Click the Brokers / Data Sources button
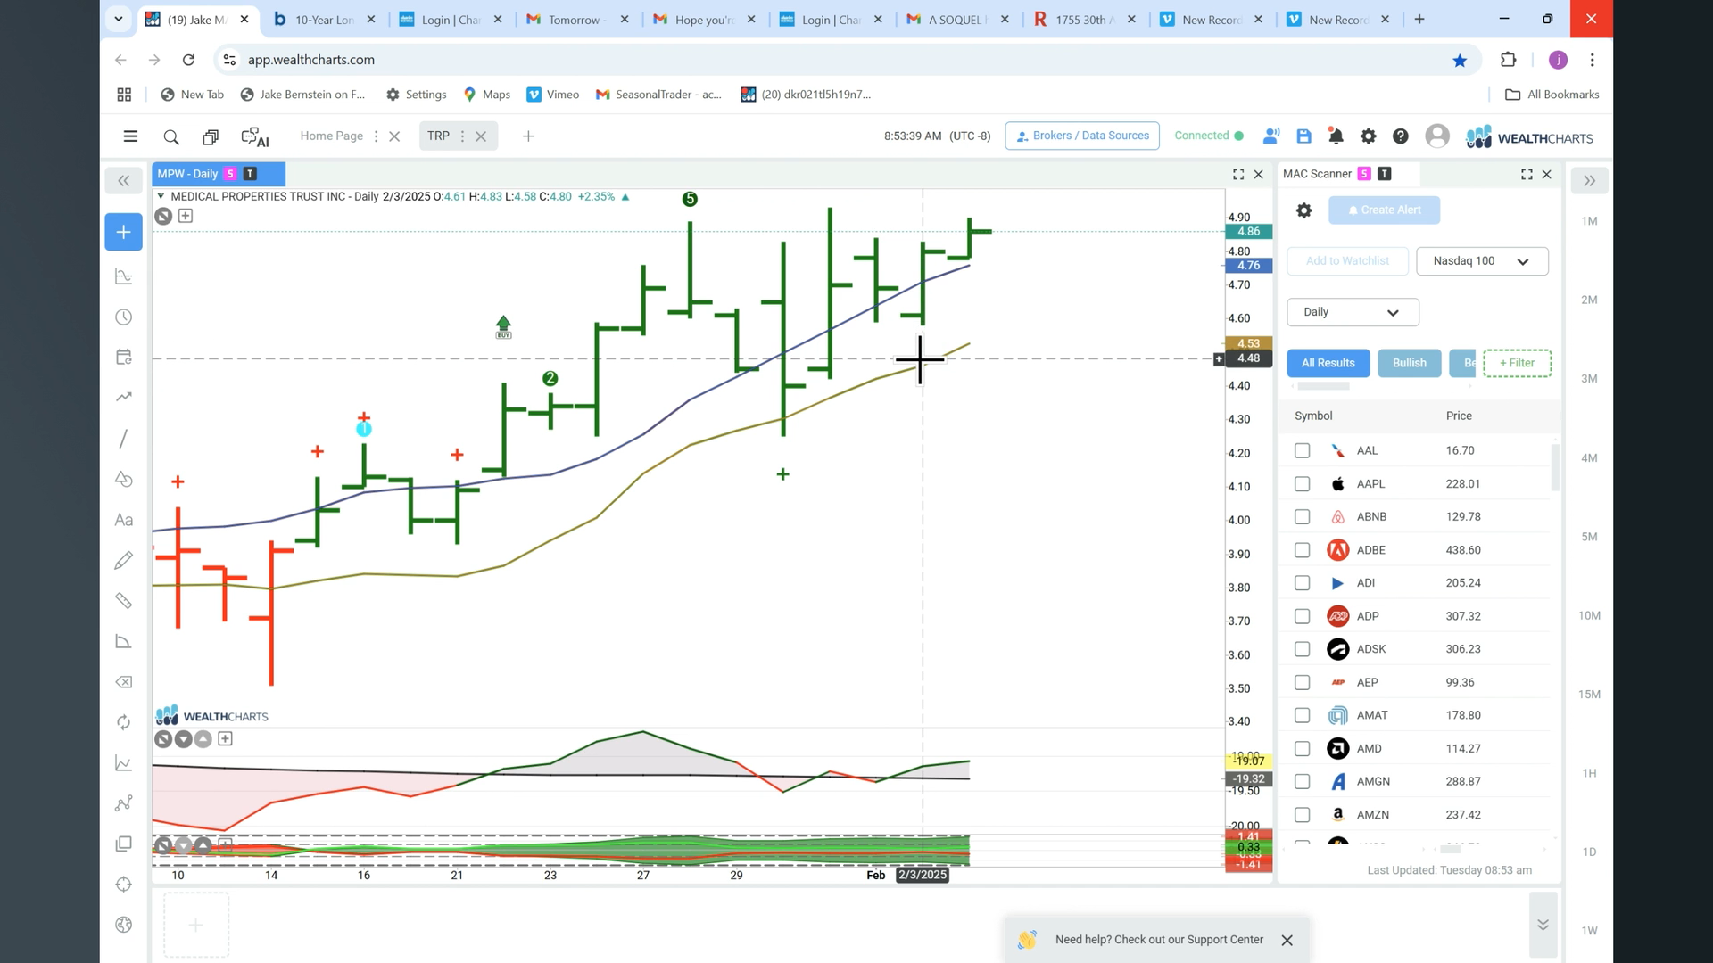This screenshot has width=1713, height=963. (1082, 136)
